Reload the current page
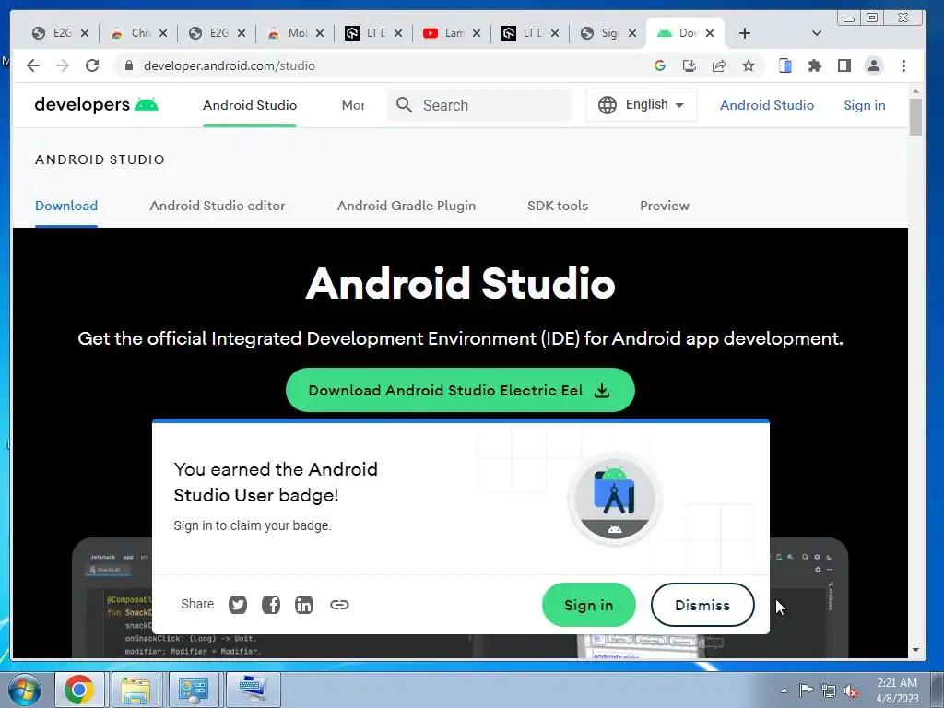944x708 pixels. [92, 65]
